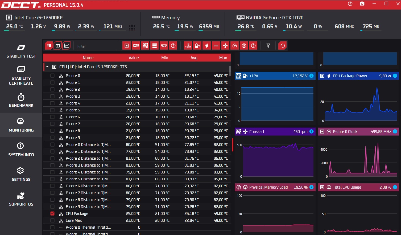
Task: Open help via the title bar question mark
Action: pyautogui.click(x=350, y=4)
